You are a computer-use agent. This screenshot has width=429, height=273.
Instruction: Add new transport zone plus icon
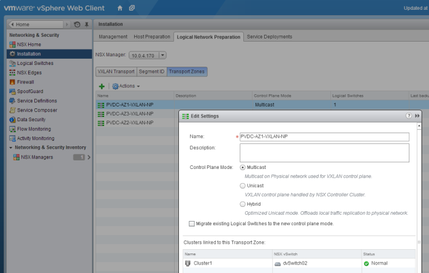point(102,86)
